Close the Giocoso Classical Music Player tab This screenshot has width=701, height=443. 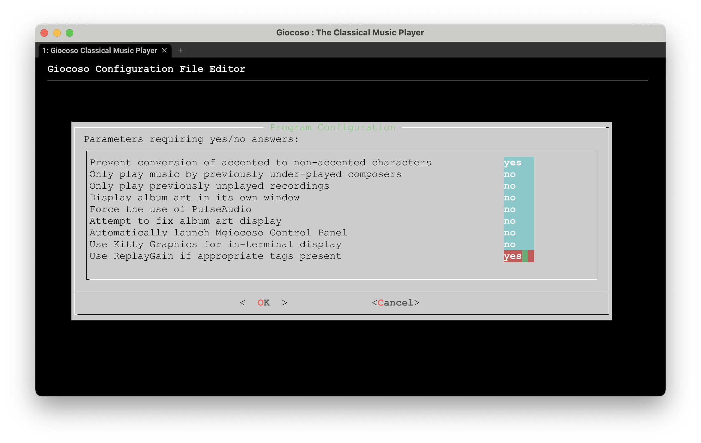pos(164,50)
